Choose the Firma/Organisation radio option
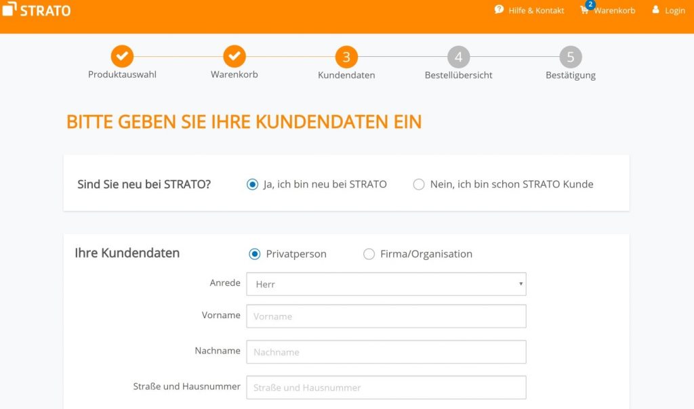The height and width of the screenshot is (409, 694). click(x=369, y=254)
